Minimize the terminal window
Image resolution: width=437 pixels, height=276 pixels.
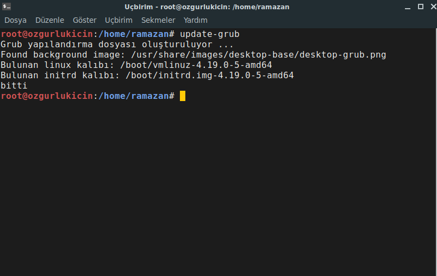pyautogui.click(x=408, y=7)
